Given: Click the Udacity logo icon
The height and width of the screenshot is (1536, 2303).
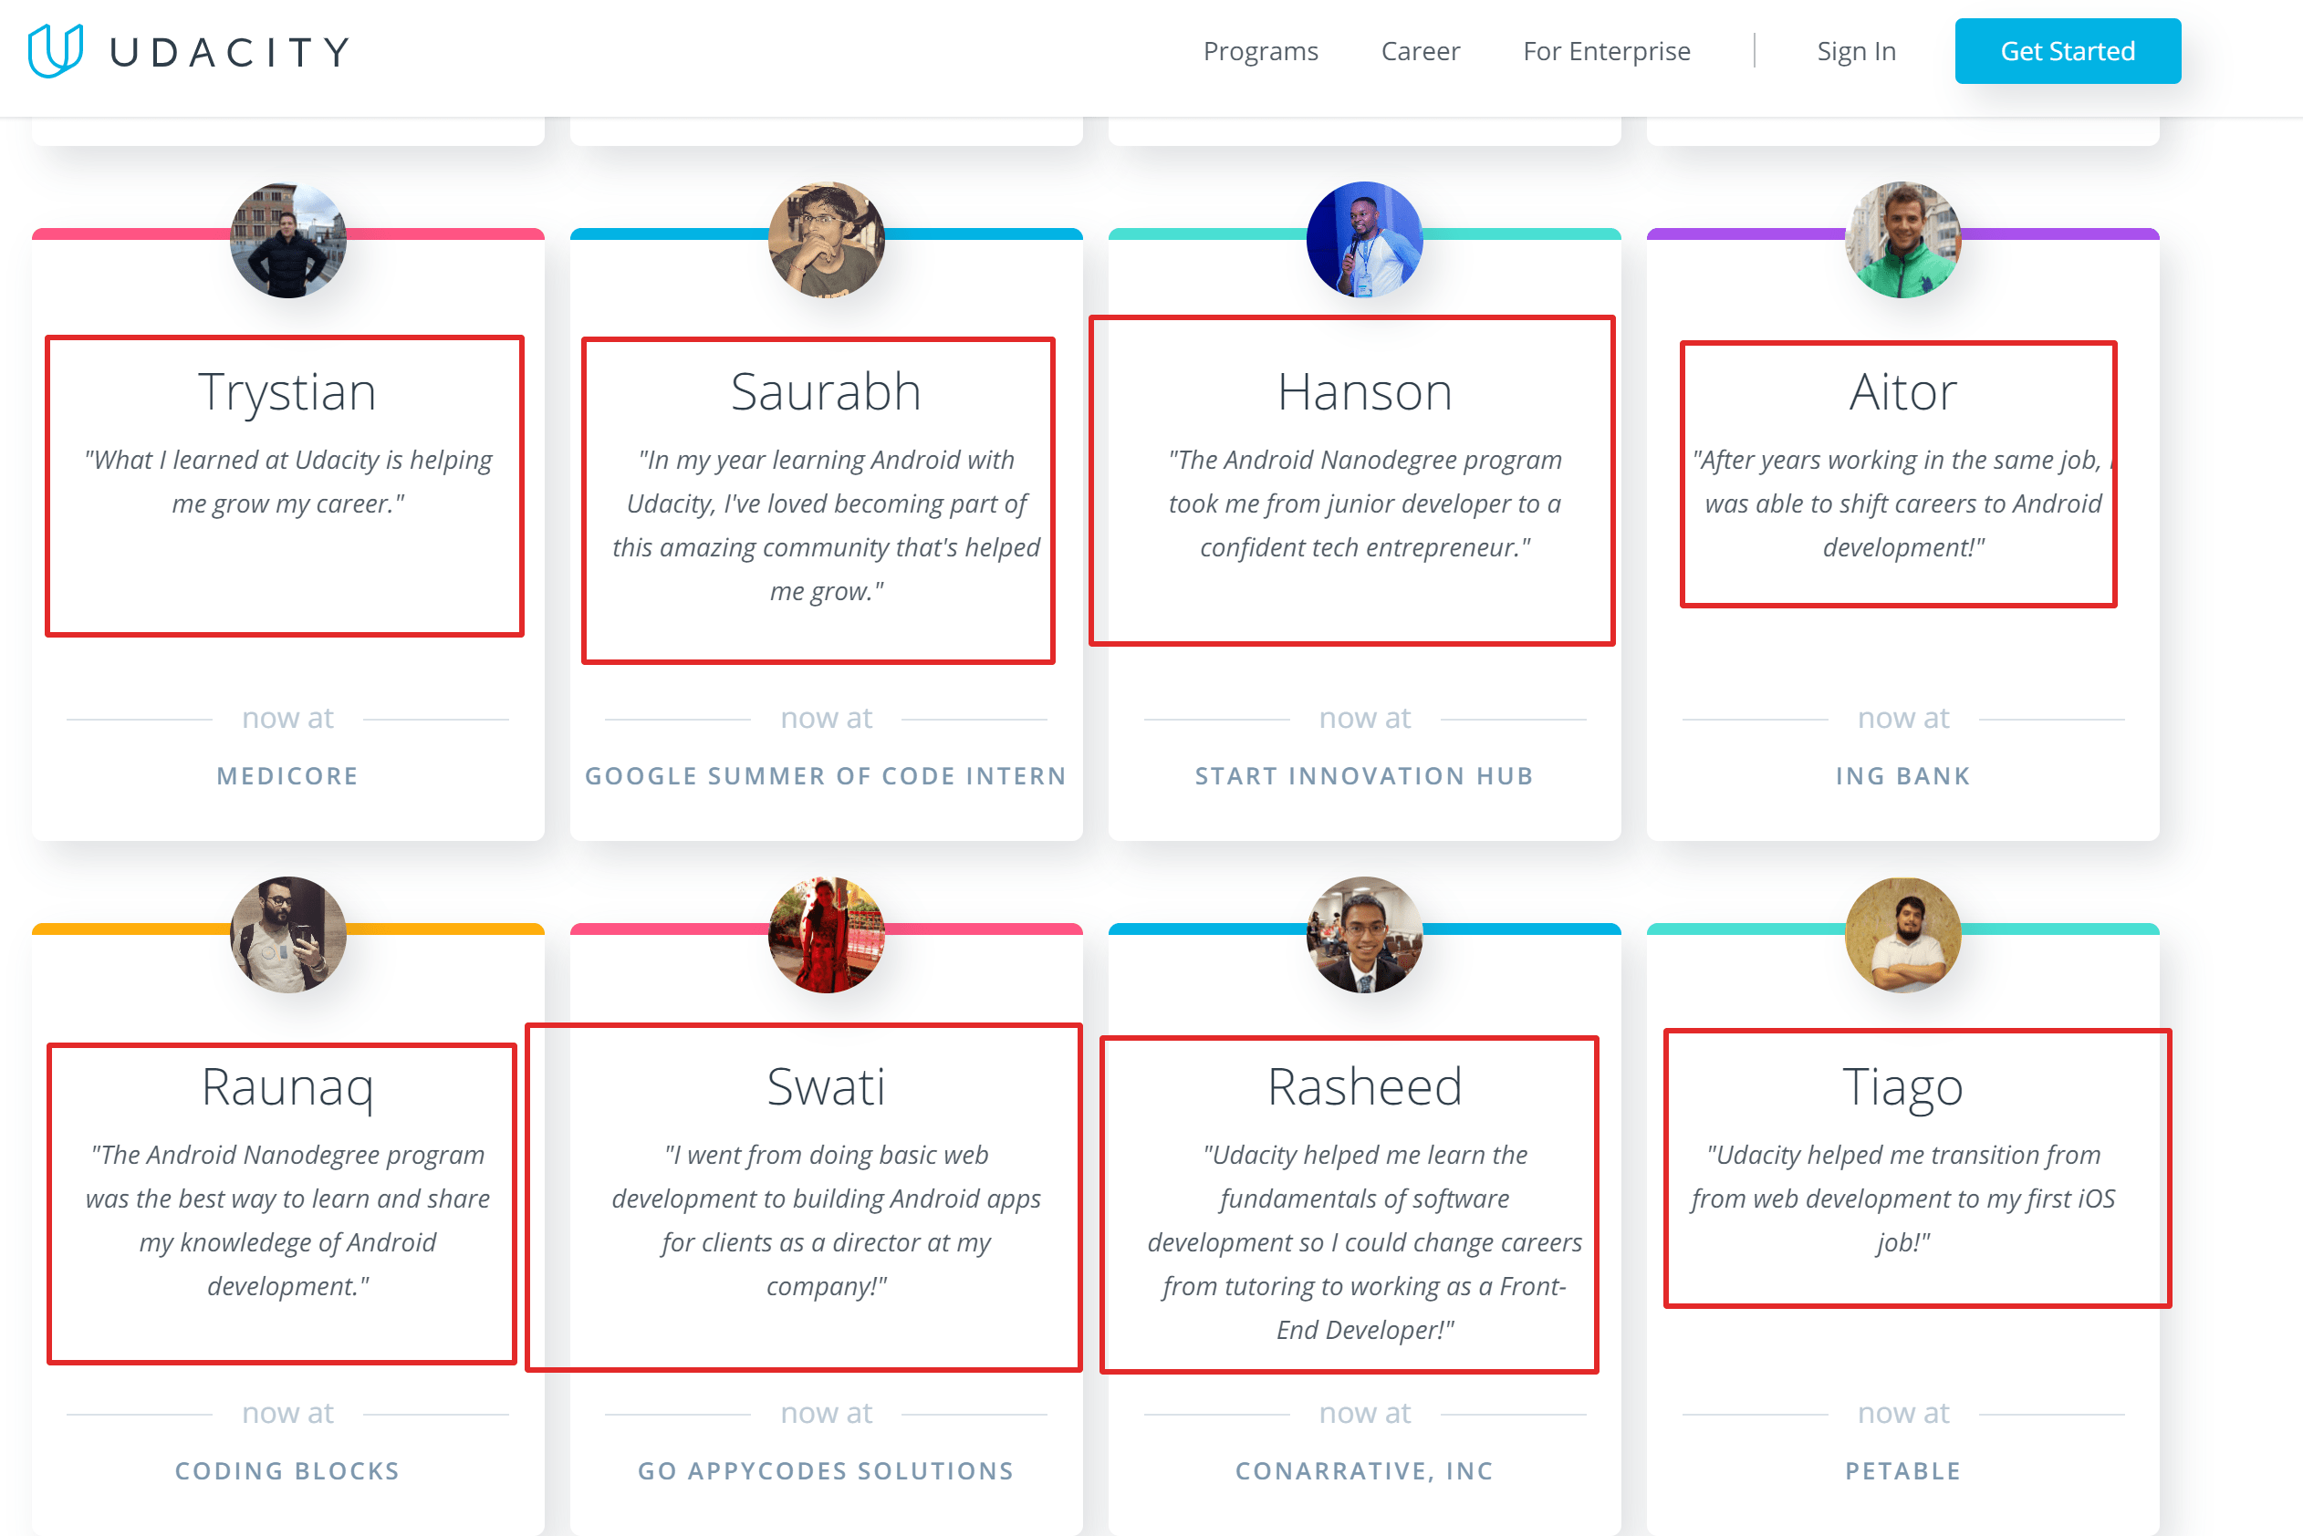Looking at the screenshot, I should (55, 51).
